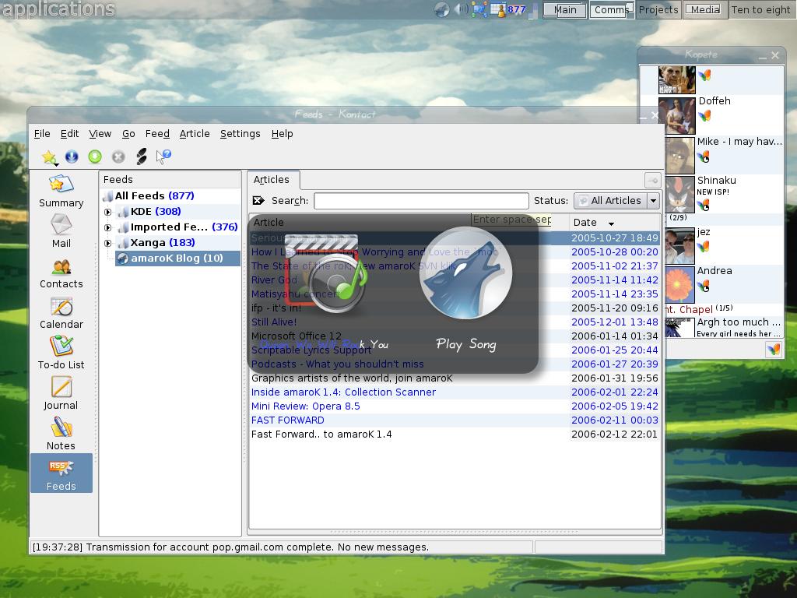Open the Article menu
The image size is (797, 598).
(x=195, y=134)
